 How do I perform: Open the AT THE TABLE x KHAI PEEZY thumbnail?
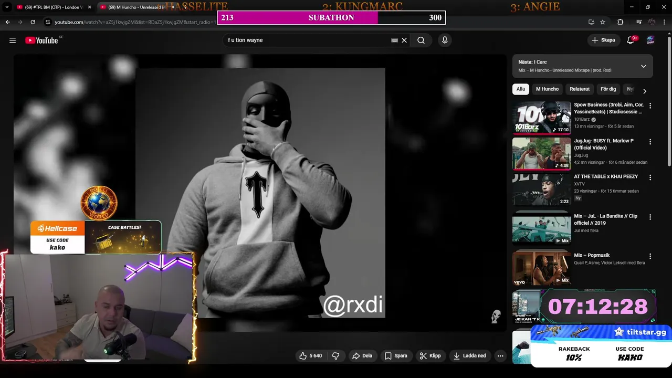pos(542,190)
